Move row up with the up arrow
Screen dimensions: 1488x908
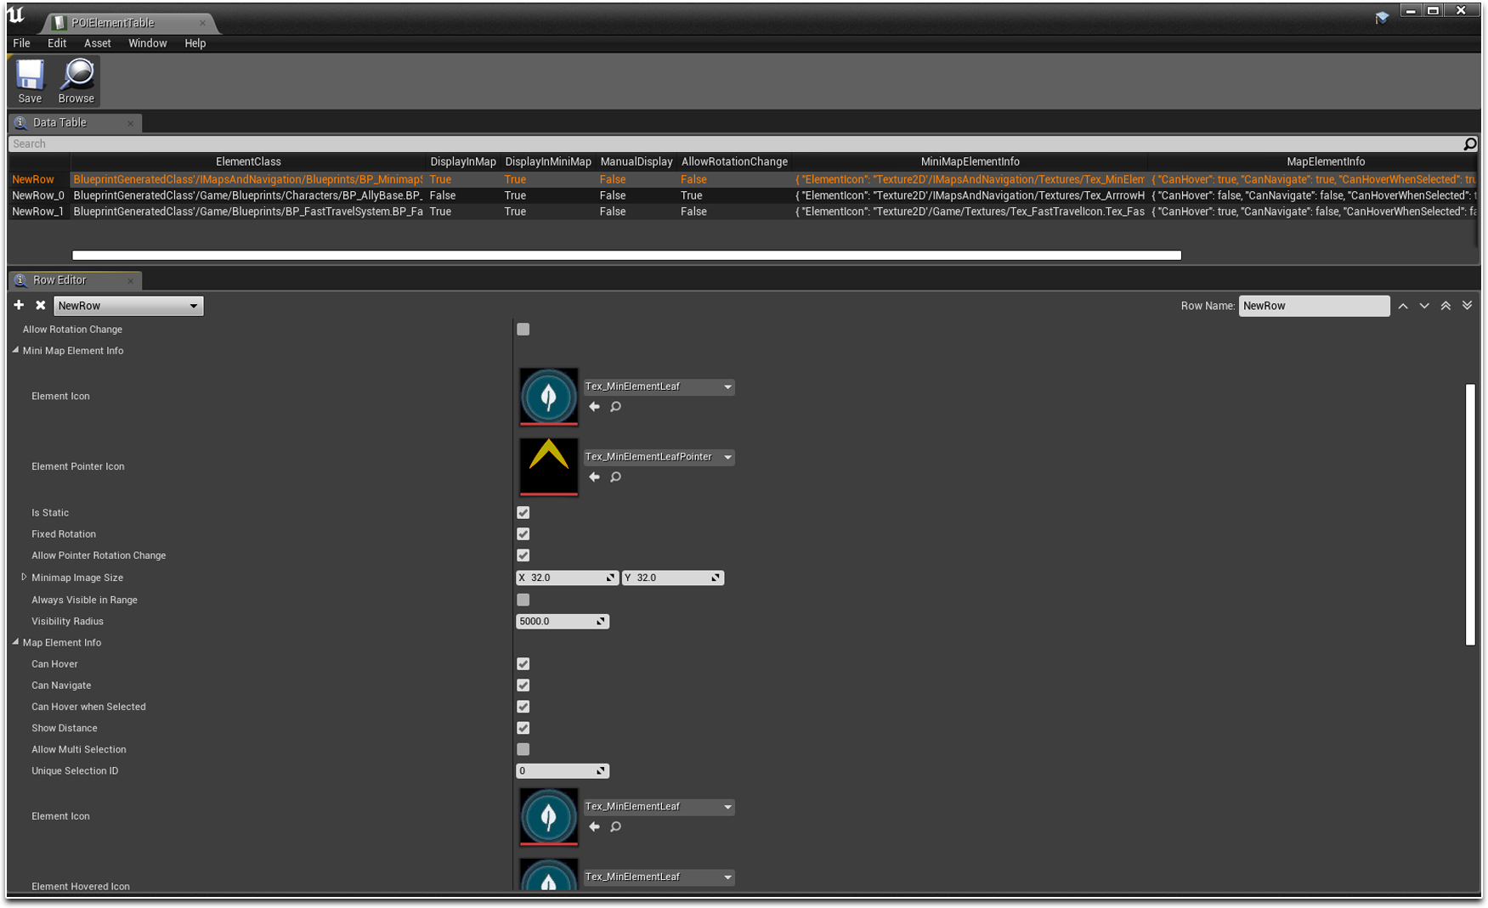tap(1403, 306)
